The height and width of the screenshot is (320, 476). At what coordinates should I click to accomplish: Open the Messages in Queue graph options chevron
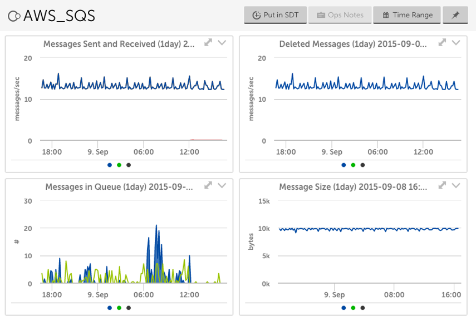click(222, 185)
